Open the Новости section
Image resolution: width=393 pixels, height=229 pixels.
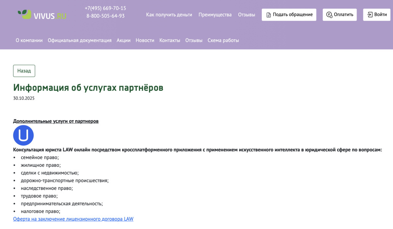click(x=145, y=40)
